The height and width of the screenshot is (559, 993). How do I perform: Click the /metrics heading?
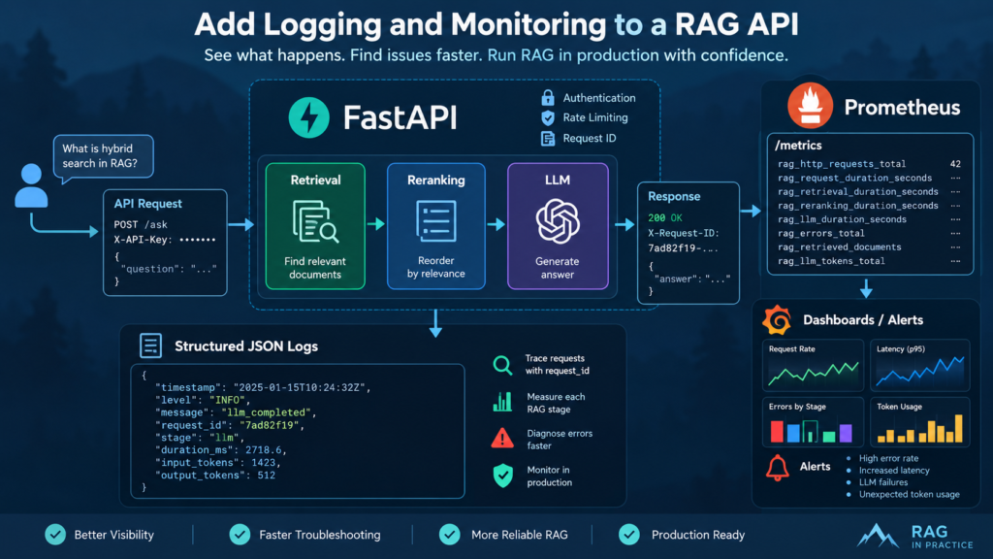pyautogui.click(x=798, y=146)
